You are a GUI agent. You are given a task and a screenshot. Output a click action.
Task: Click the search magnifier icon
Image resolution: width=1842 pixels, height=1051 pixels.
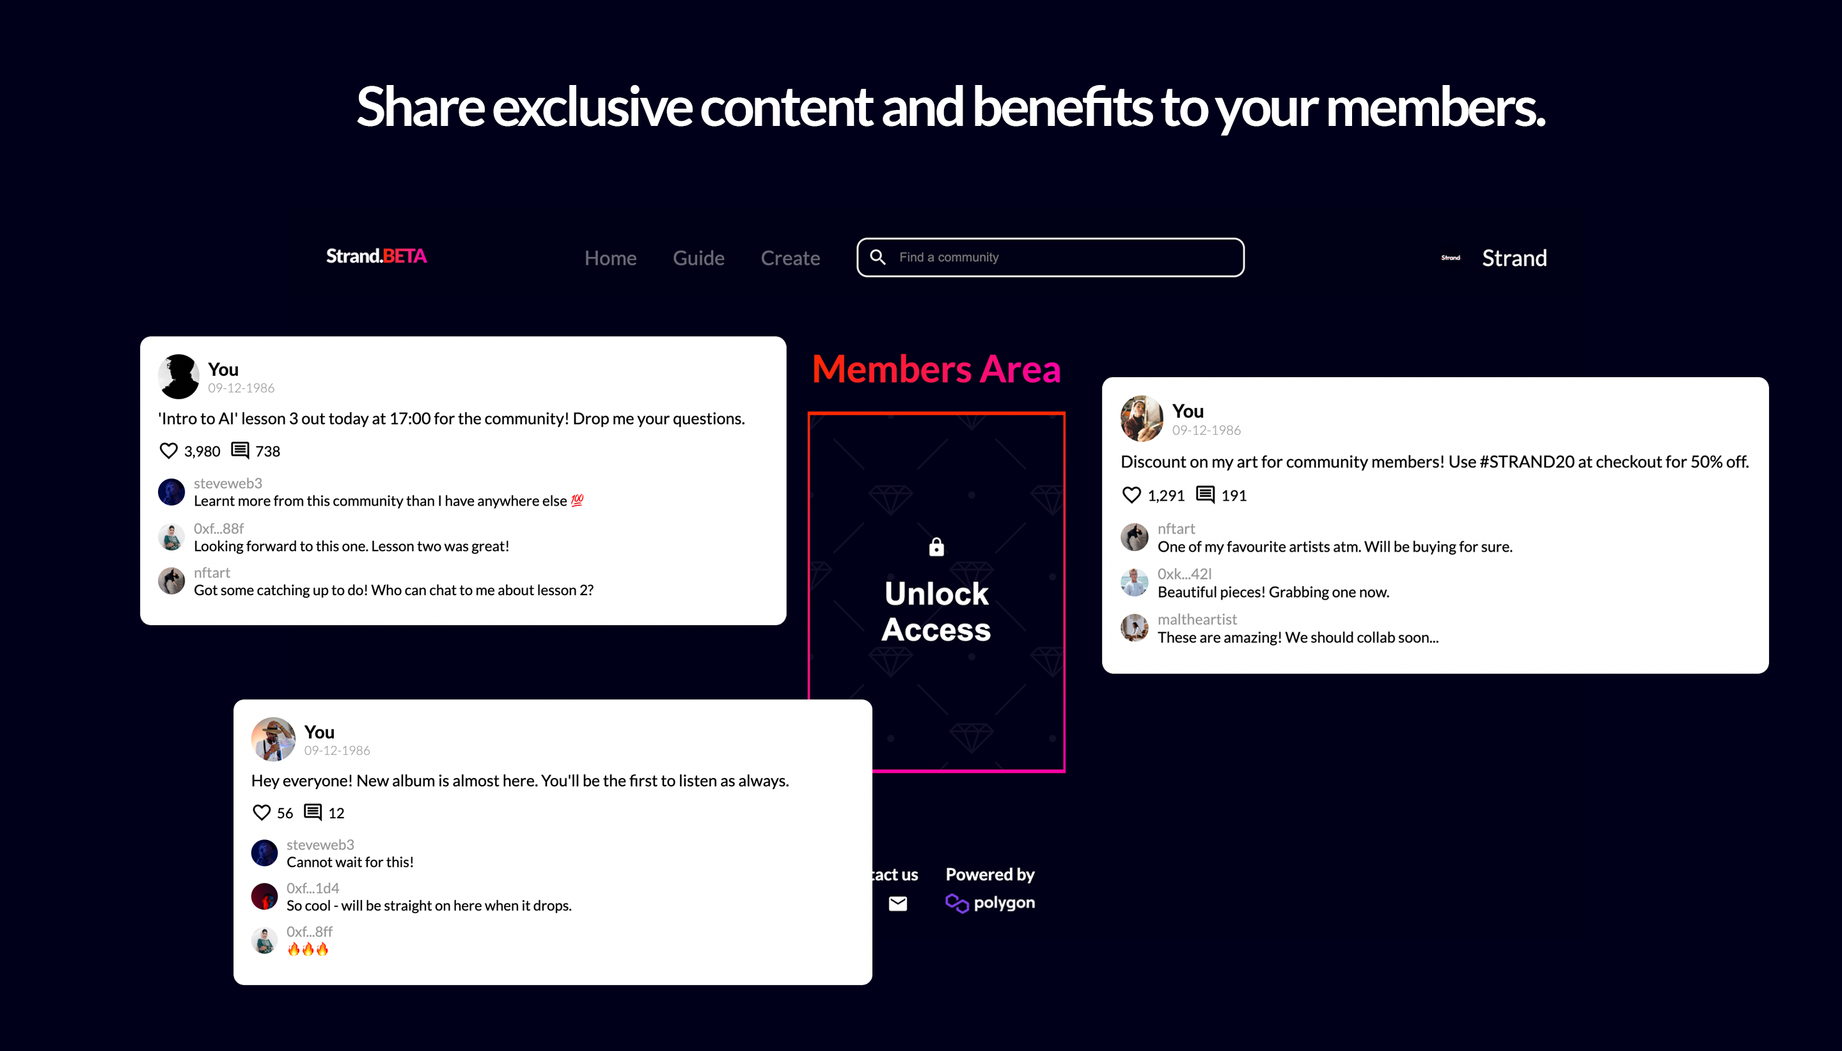tap(878, 257)
